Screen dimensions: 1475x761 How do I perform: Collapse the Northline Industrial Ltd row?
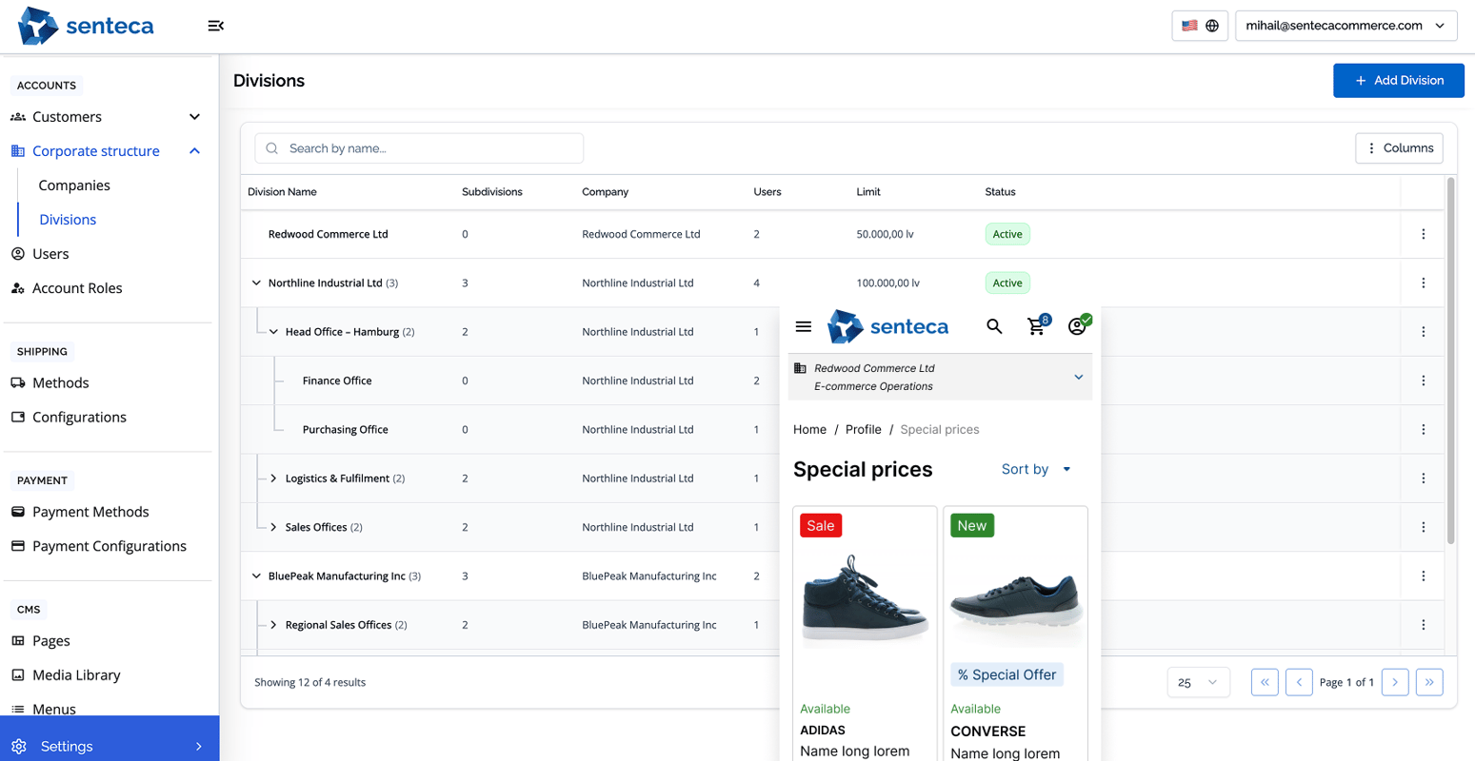pyautogui.click(x=256, y=283)
